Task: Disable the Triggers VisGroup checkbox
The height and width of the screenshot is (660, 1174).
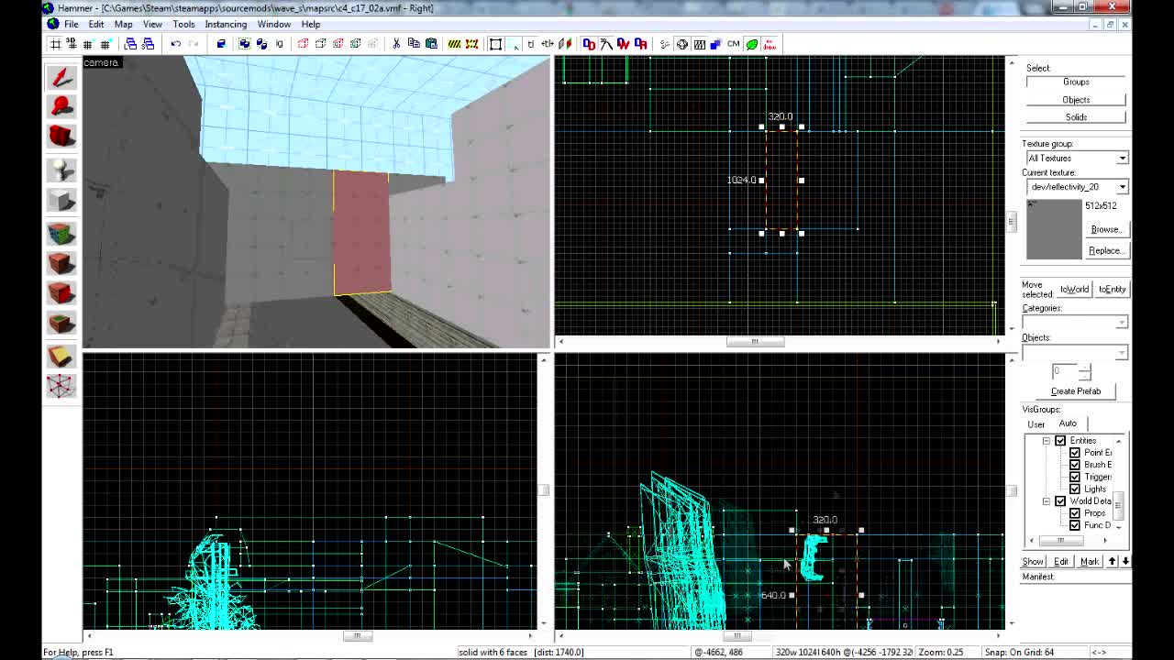Action: tap(1075, 476)
